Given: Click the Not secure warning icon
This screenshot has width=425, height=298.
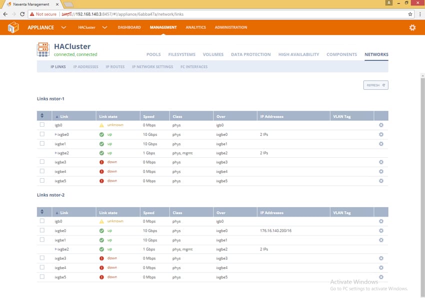Looking at the screenshot, I should click(x=32, y=14).
